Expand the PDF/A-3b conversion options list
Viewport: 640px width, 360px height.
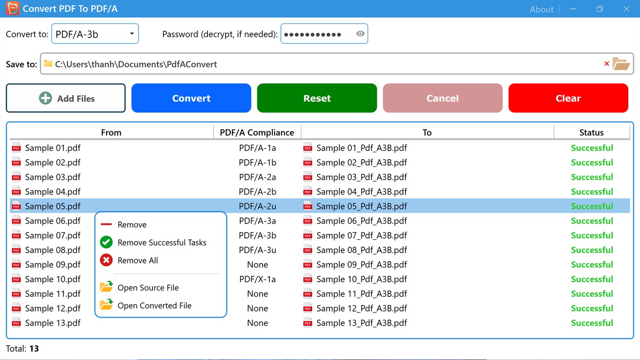(x=132, y=33)
